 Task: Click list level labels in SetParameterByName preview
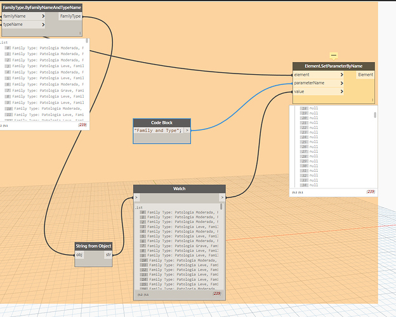(x=298, y=192)
